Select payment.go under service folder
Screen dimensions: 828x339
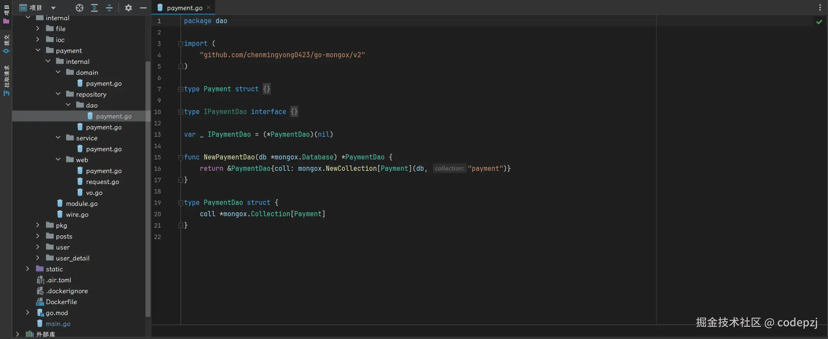(x=104, y=149)
